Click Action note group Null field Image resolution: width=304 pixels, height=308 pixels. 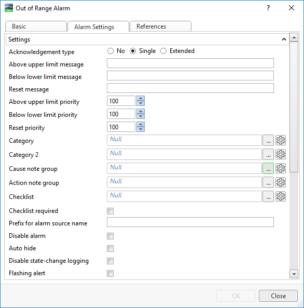click(184, 182)
